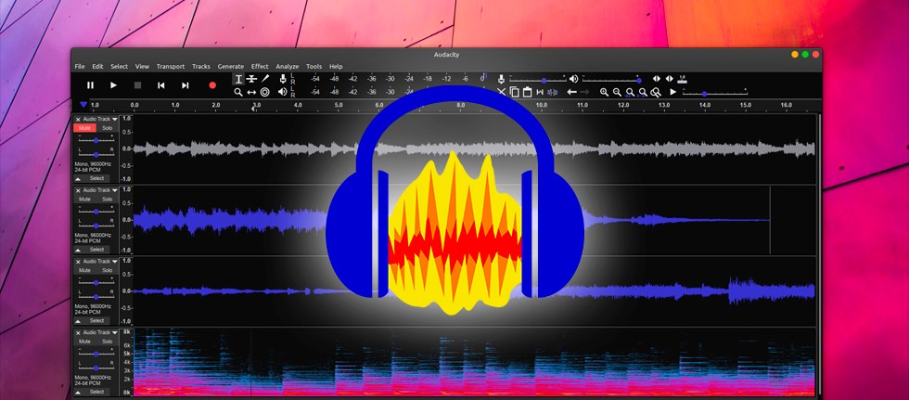Click the Zoom In magnifier icon
This screenshot has width=909, height=400.
[x=604, y=92]
